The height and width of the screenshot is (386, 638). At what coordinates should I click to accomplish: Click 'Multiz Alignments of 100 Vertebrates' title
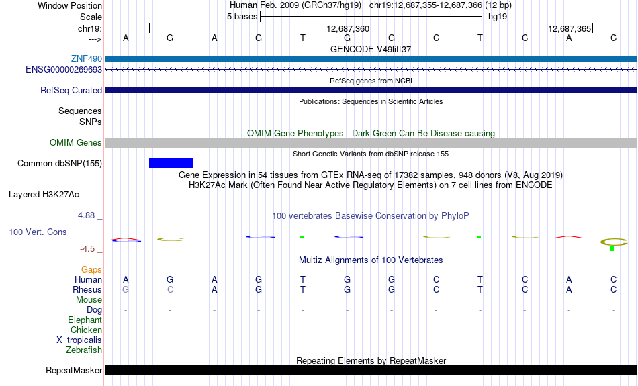[371, 260]
